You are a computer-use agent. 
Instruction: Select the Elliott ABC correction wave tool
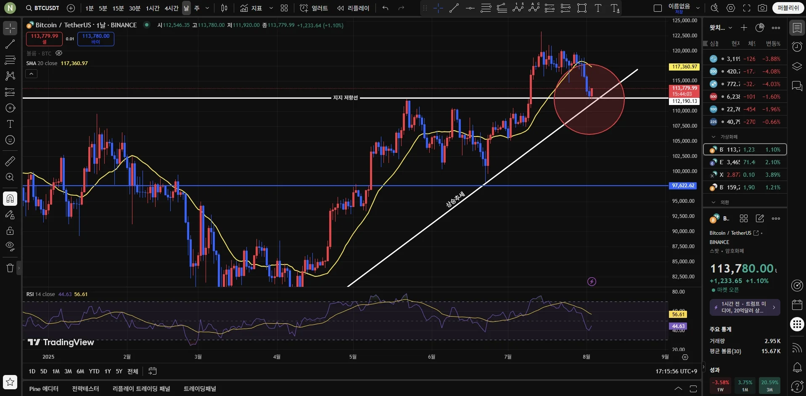pyautogui.click(x=534, y=8)
